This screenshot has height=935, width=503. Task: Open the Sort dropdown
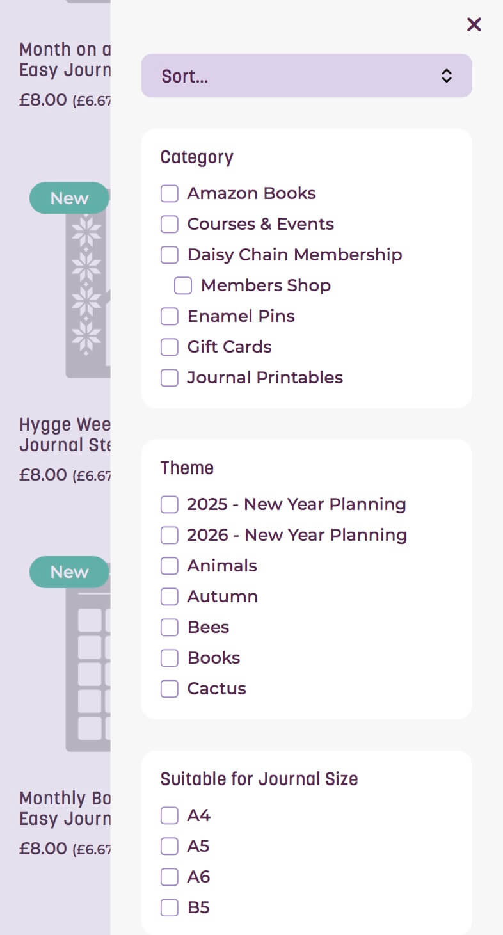pyautogui.click(x=307, y=76)
